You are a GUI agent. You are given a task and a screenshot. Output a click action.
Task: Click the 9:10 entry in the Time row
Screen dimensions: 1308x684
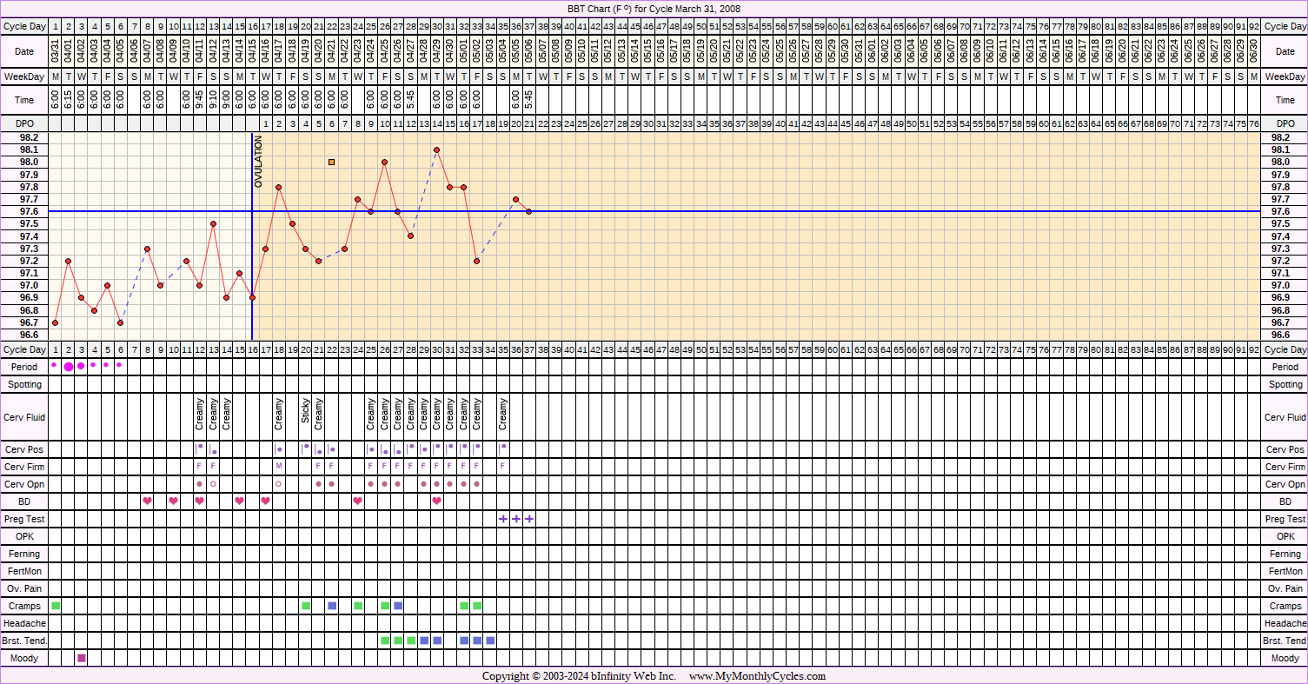click(x=213, y=100)
